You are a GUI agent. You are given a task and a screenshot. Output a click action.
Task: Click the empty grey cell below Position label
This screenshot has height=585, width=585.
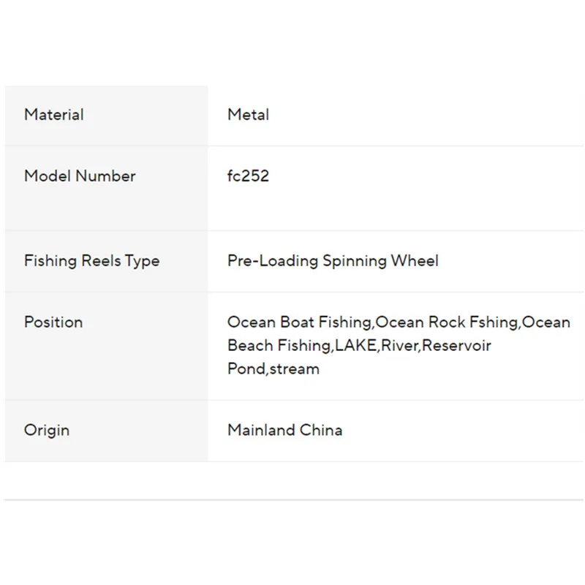[x=106, y=369]
